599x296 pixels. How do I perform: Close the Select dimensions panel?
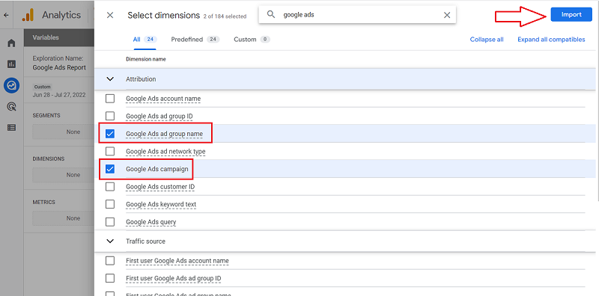pyautogui.click(x=110, y=15)
